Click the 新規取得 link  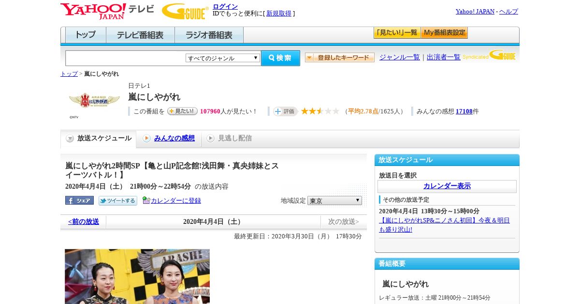pyautogui.click(x=279, y=14)
